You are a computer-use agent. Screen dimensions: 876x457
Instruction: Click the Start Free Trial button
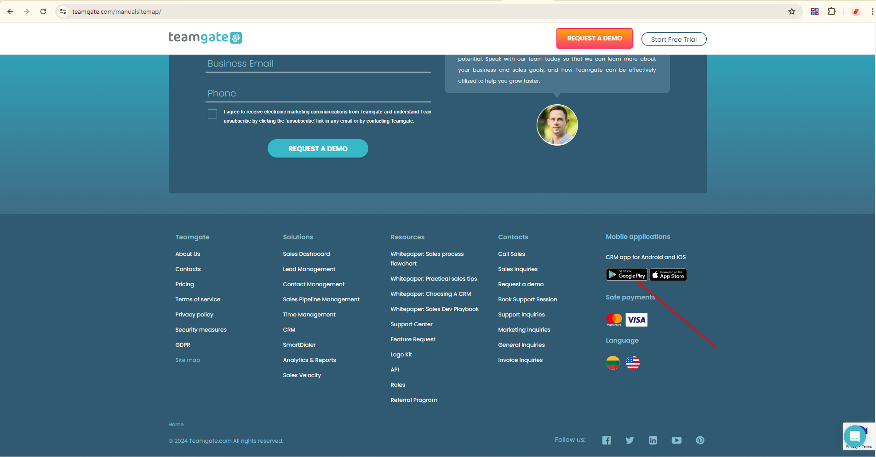(674, 39)
